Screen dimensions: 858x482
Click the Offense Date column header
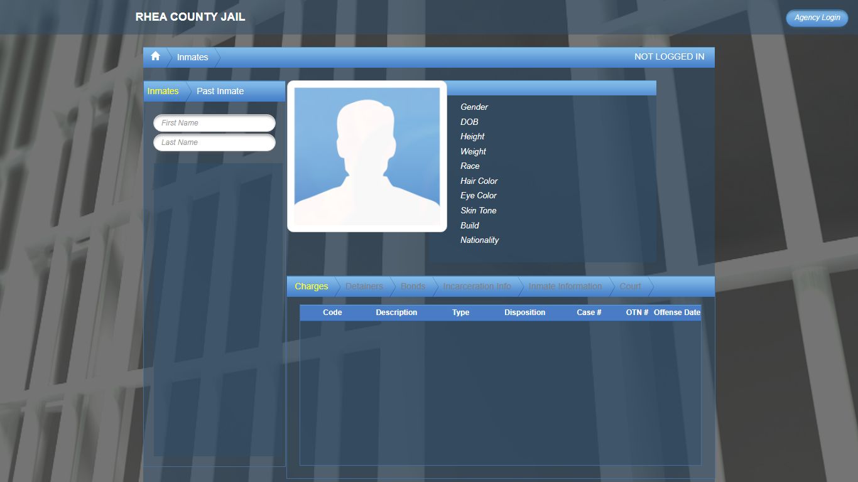coord(676,313)
